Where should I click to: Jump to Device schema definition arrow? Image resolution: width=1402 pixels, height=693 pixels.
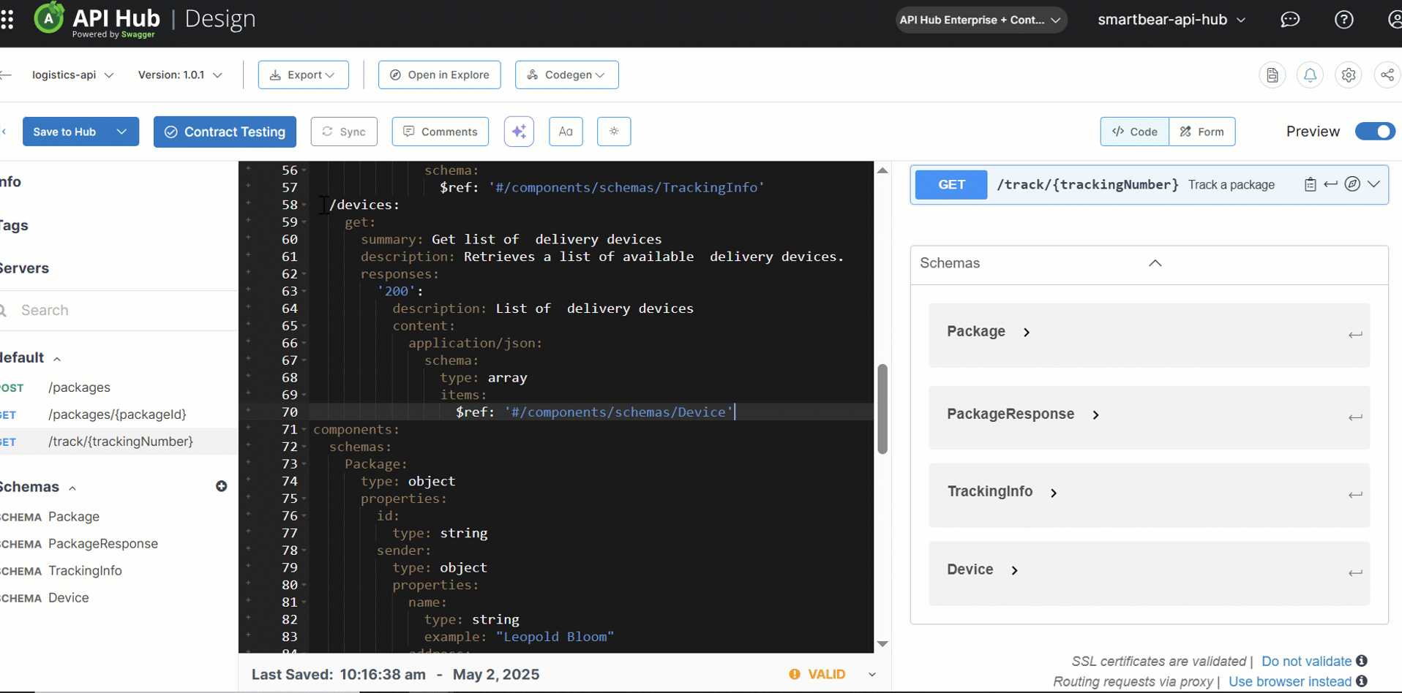(x=1355, y=573)
